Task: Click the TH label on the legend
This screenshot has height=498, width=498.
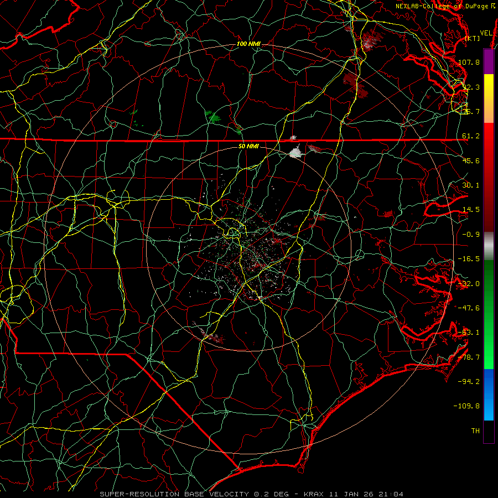Action: (x=475, y=431)
